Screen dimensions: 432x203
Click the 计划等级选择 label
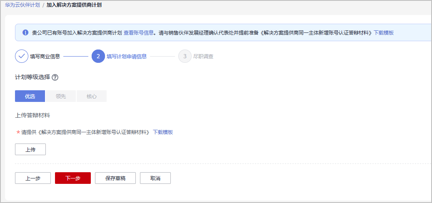[x=32, y=77]
